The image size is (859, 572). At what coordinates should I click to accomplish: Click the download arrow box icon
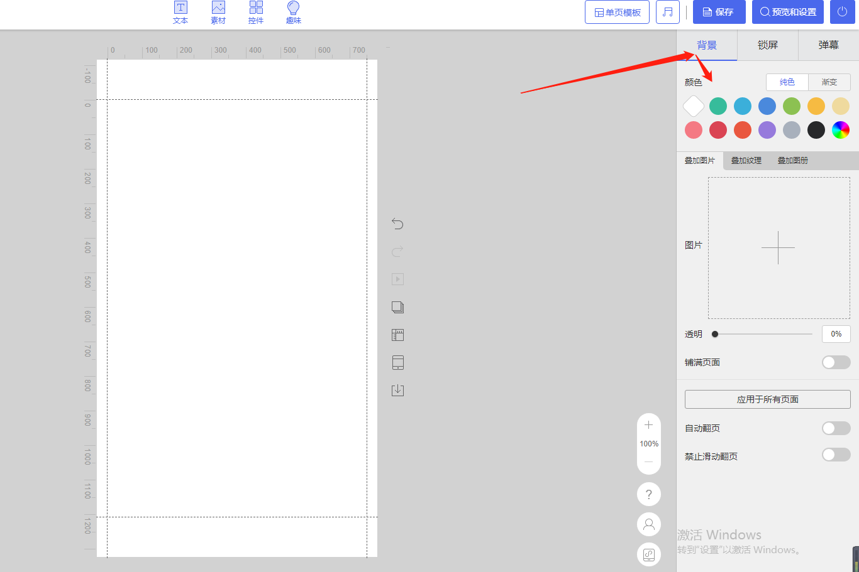tap(397, 390)
